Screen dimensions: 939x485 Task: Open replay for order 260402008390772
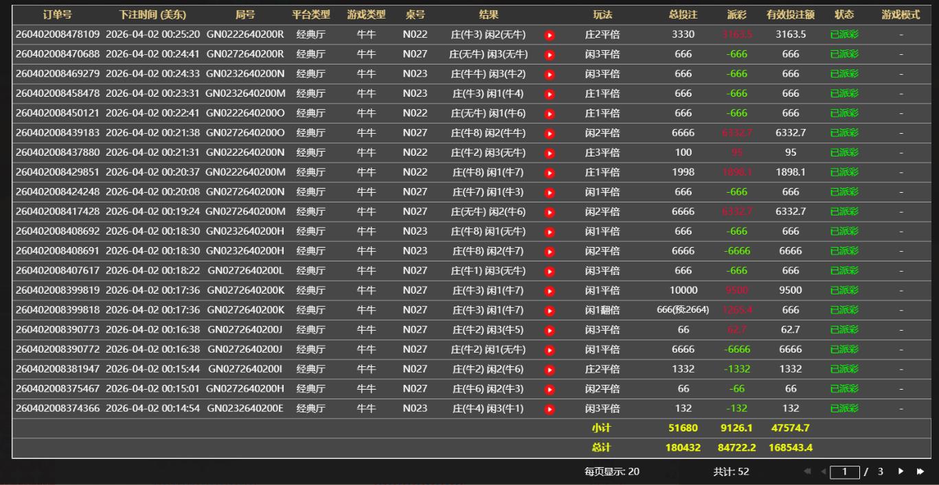pyautogui.click(x=550, y=350)
